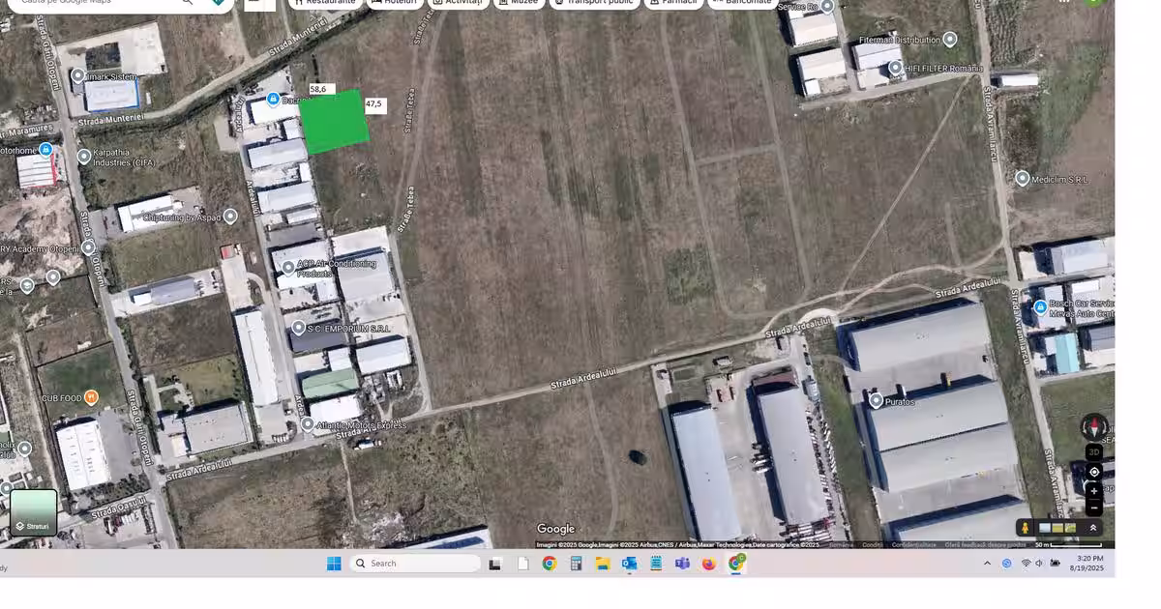Image resolution: width=1161 pixels, height=609 pixels.
Task: Zoom in with the plus button
Action: pyautogui.click(x=1094, y=490)
